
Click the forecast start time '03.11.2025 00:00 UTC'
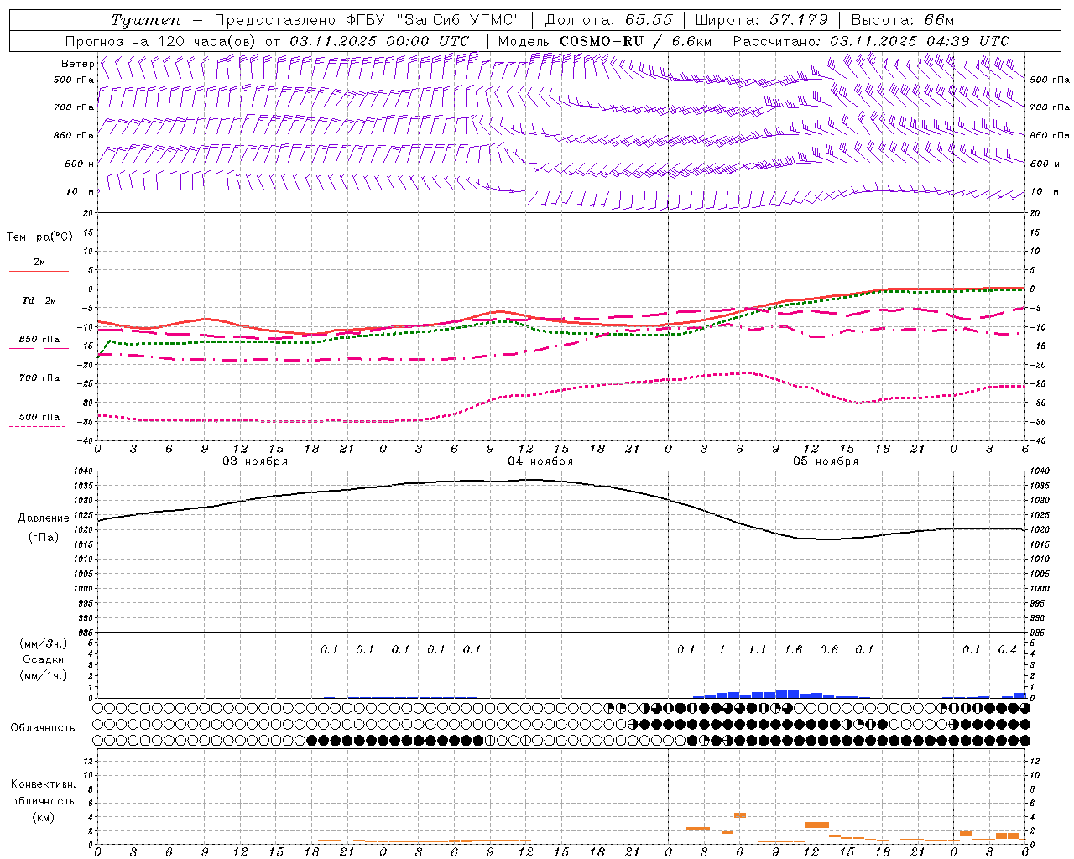(x=379, y=41)
